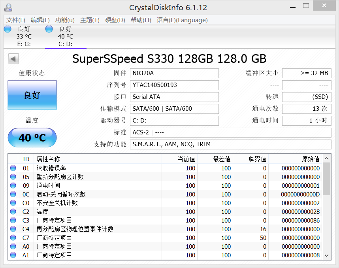Image resolution: width=339 pixels, height=268 pixels.
Task: Click the SuperSSpeed S330 128GB title text
Action: click(169, 59)
